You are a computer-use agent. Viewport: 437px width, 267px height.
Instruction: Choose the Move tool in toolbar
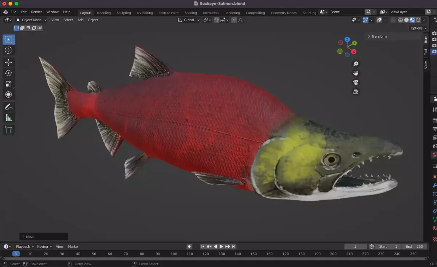[9, 62]
